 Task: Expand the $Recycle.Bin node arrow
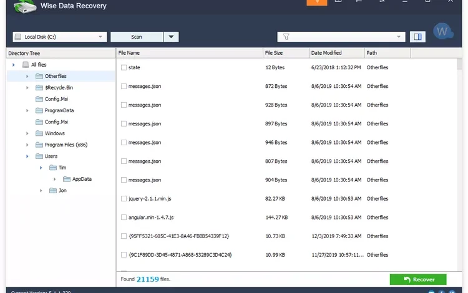pos(27,88)
